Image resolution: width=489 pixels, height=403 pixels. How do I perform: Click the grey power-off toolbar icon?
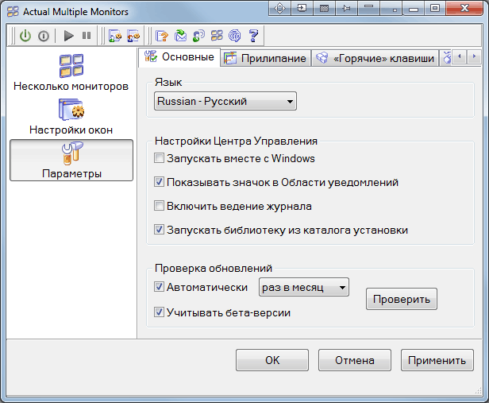44,37
